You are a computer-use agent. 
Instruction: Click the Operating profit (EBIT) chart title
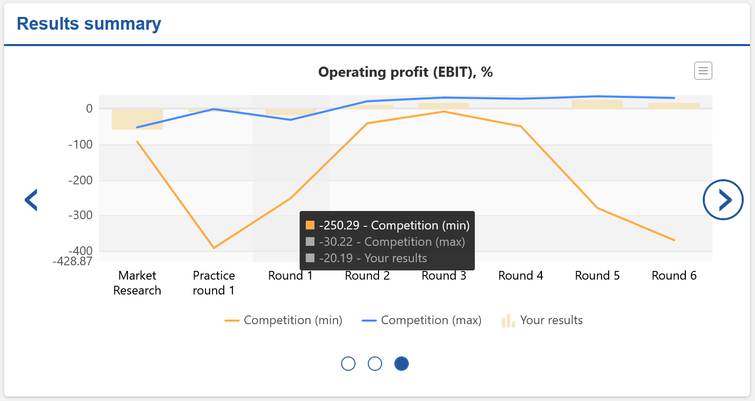coord(405,72)
